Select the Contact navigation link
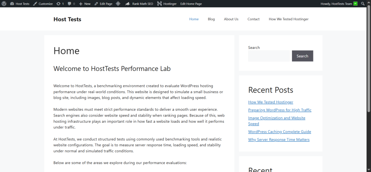 [253, 19]
